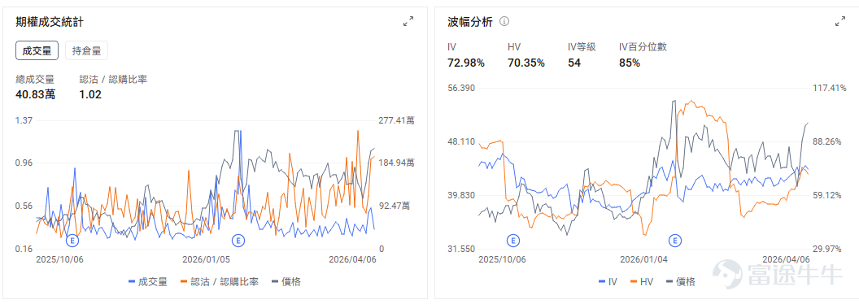Click the IV等級 value 54
The height and width of the screenshot is (304, 859).
coord(574,63)
